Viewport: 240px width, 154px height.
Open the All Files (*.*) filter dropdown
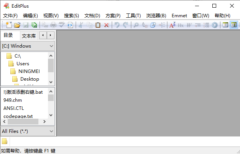click(51, 131)
